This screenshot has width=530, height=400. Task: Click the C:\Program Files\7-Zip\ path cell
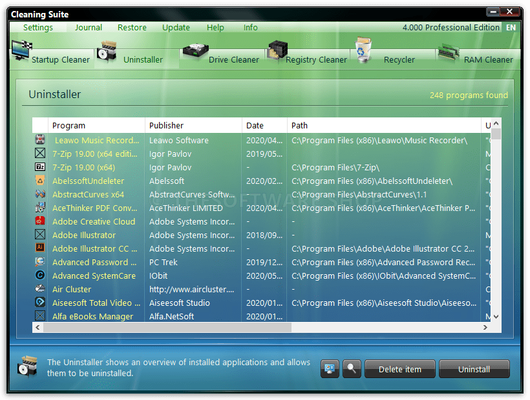[x=335, y=167]
